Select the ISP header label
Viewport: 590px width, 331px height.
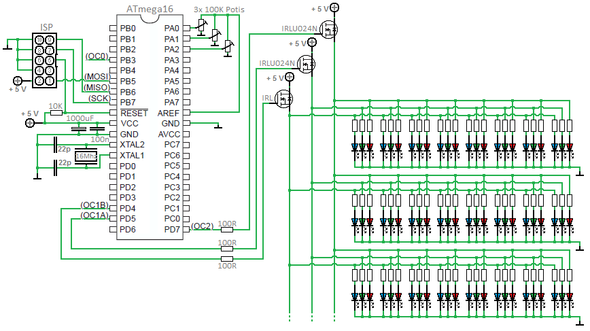47,27
